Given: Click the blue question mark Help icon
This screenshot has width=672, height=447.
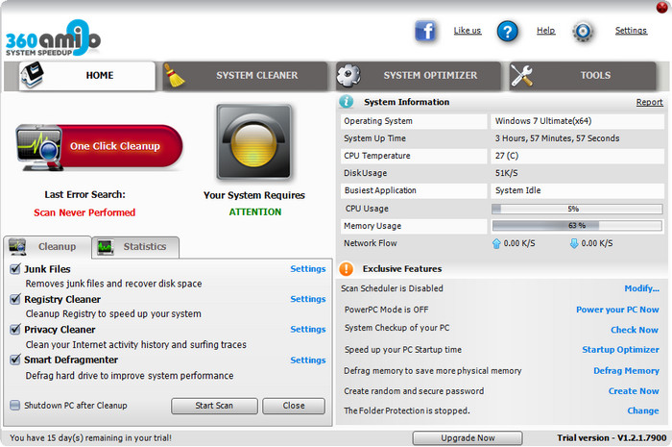Looking at the screenshot, I should [508, 32].
